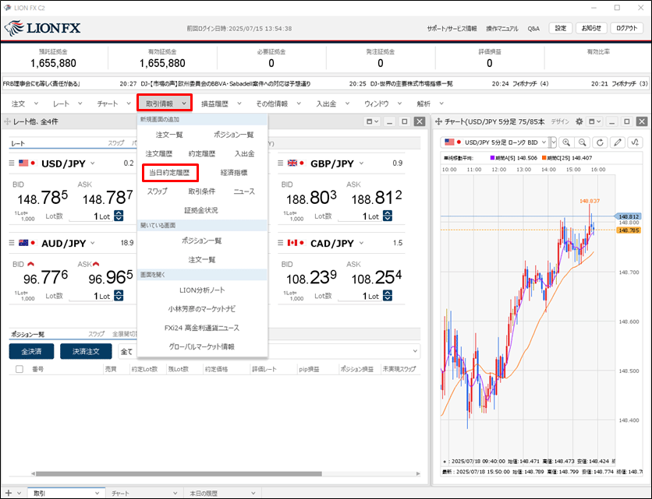Click the AUD/JPY panel hamburger menu icon
Viewport: 652px width, 499px height.
click(x=12, y=243)
